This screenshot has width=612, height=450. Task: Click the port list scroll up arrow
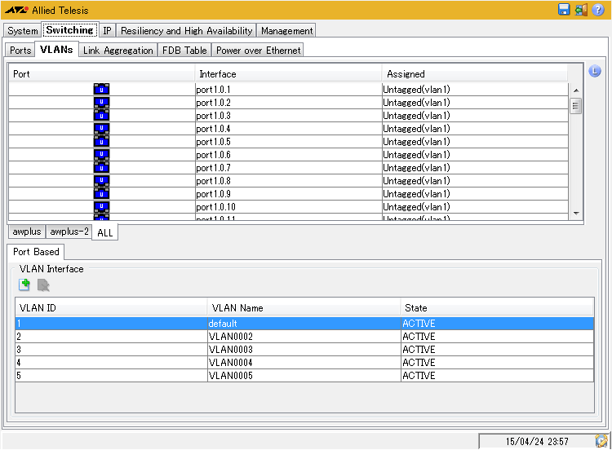(x=576, y=90)
